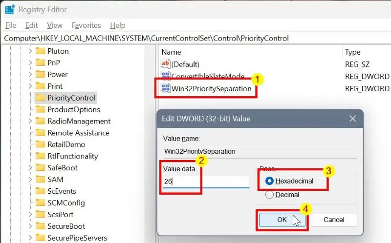Expand the Pluton tree node
Image resolution: width=391 pixels, height=243 pixels.
30,51
